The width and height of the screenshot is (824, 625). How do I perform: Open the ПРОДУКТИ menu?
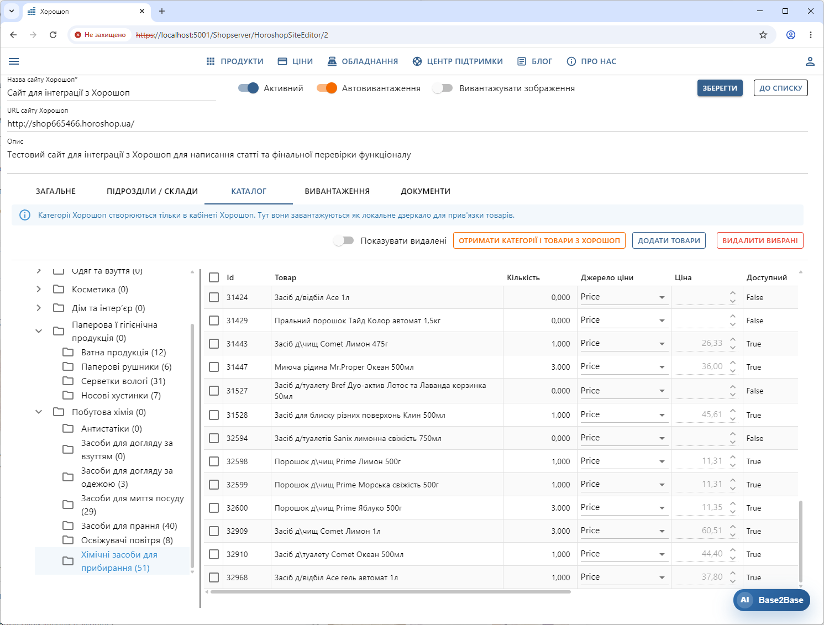pos(234,61)
